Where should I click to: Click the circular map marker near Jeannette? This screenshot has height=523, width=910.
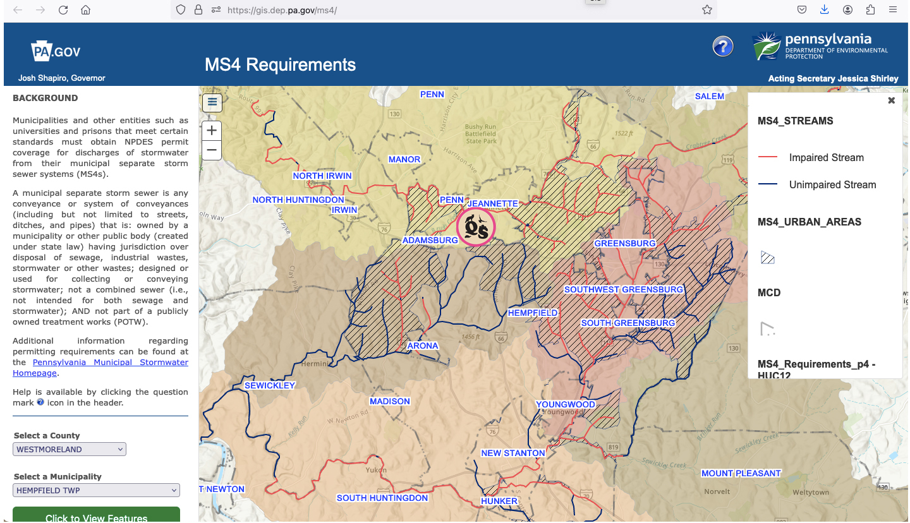coord(476,227)
